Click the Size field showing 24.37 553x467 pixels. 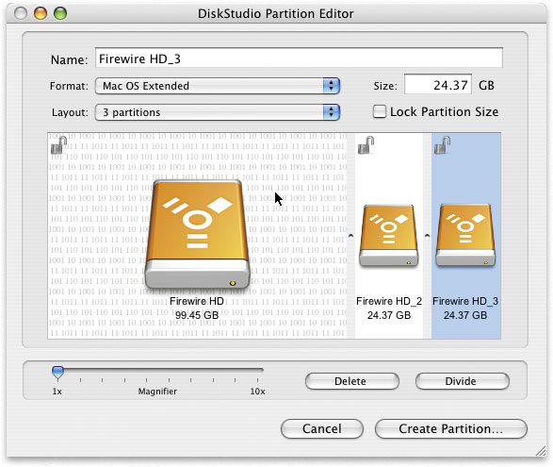438,84
